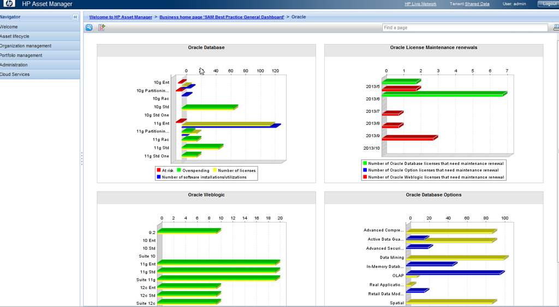
Task: Click blue software installations legend swatch
Action: [159, 177]
